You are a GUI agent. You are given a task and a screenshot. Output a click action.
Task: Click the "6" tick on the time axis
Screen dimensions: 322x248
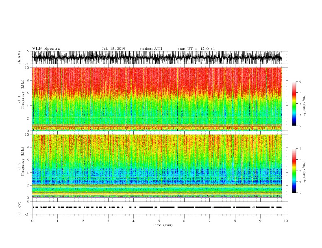click(x=185, y=221)
